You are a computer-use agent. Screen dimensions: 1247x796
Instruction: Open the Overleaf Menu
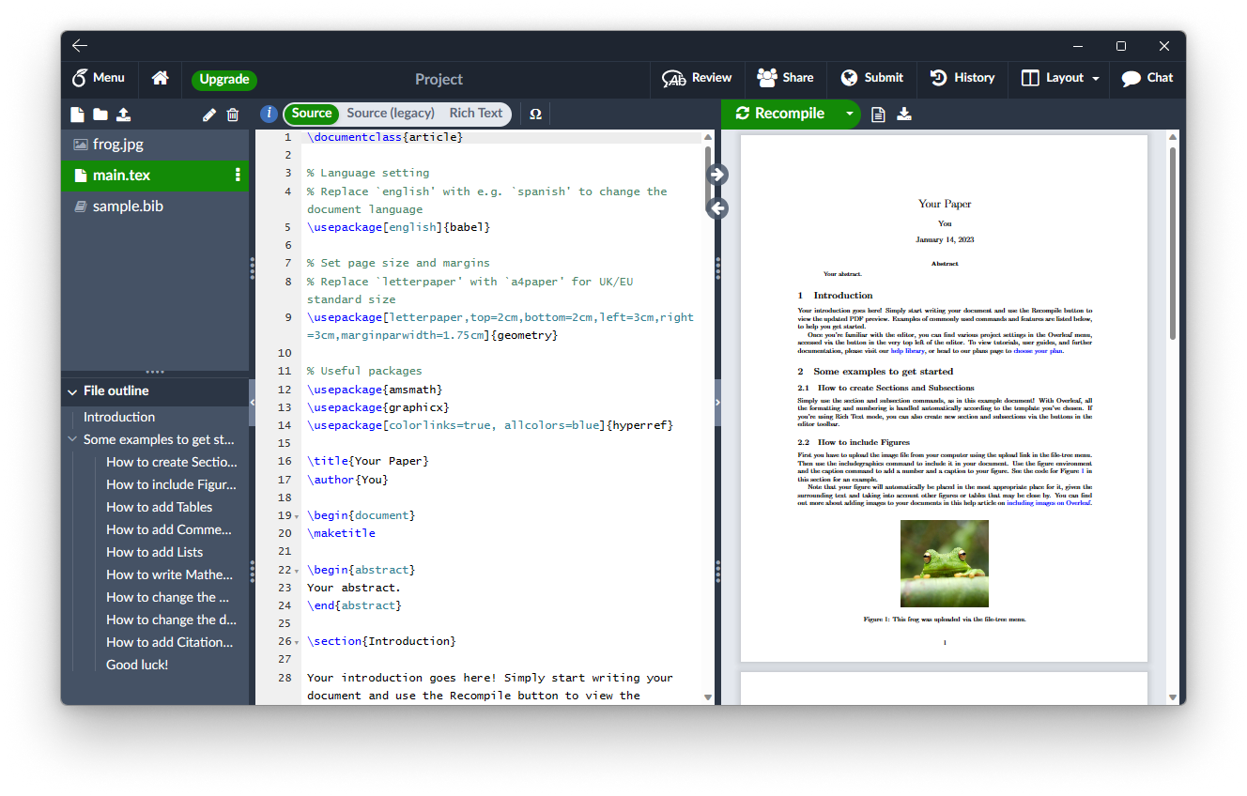pyautogui.click(x=100, y=78)
